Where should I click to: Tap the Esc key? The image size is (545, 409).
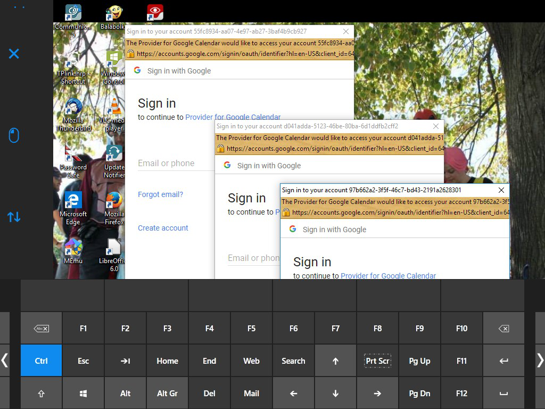[83, 361]
